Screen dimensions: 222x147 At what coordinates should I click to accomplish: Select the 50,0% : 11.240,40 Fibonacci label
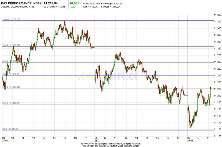pyautogui.click(x=11, y=74)
